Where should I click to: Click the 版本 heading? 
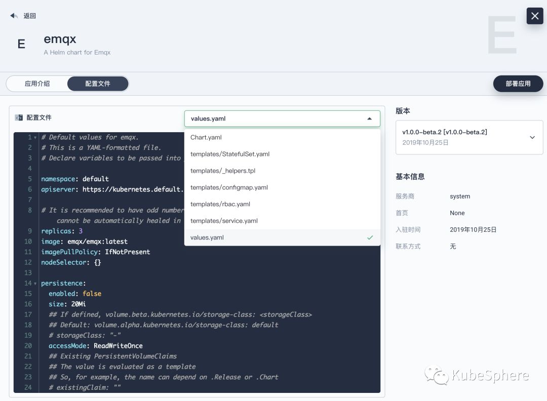point(403,111)
